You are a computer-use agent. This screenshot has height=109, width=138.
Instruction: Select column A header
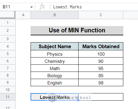[23, 15]
